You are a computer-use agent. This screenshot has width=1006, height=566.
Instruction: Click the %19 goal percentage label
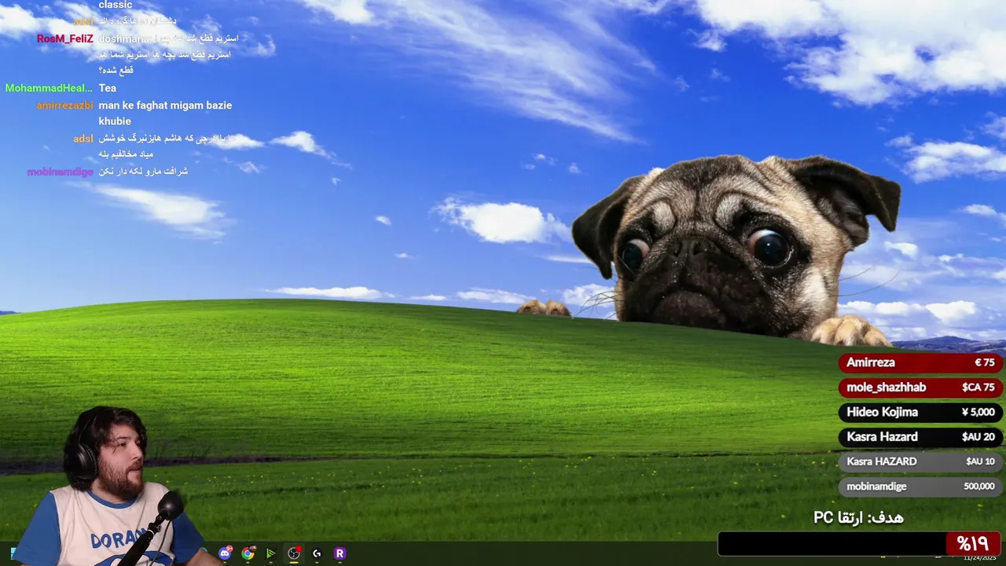(x=972, y=544)
